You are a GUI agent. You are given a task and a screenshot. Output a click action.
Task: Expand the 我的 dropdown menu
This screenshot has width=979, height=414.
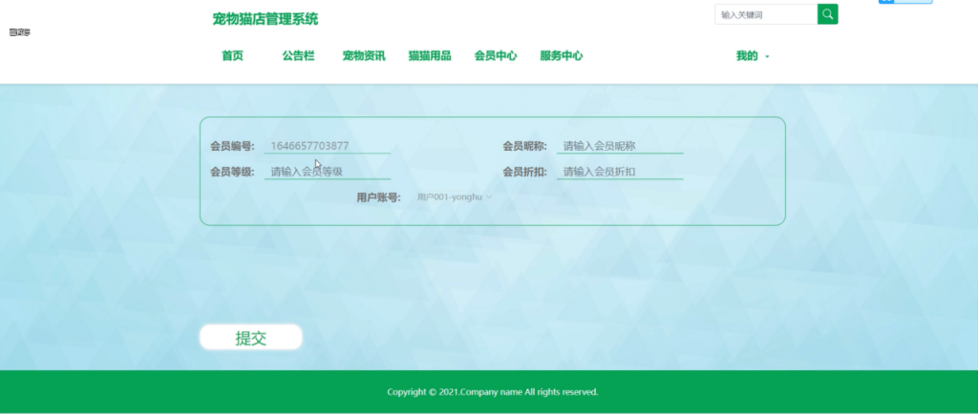coord(753,56)
